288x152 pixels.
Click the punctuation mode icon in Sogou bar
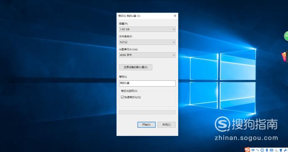coord(258,150)
